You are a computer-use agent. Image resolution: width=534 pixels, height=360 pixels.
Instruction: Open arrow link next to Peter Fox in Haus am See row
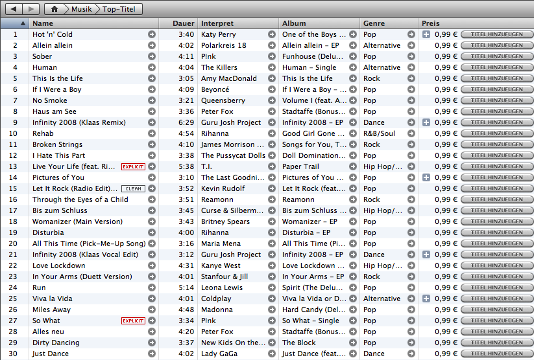(x=272, y=111)
